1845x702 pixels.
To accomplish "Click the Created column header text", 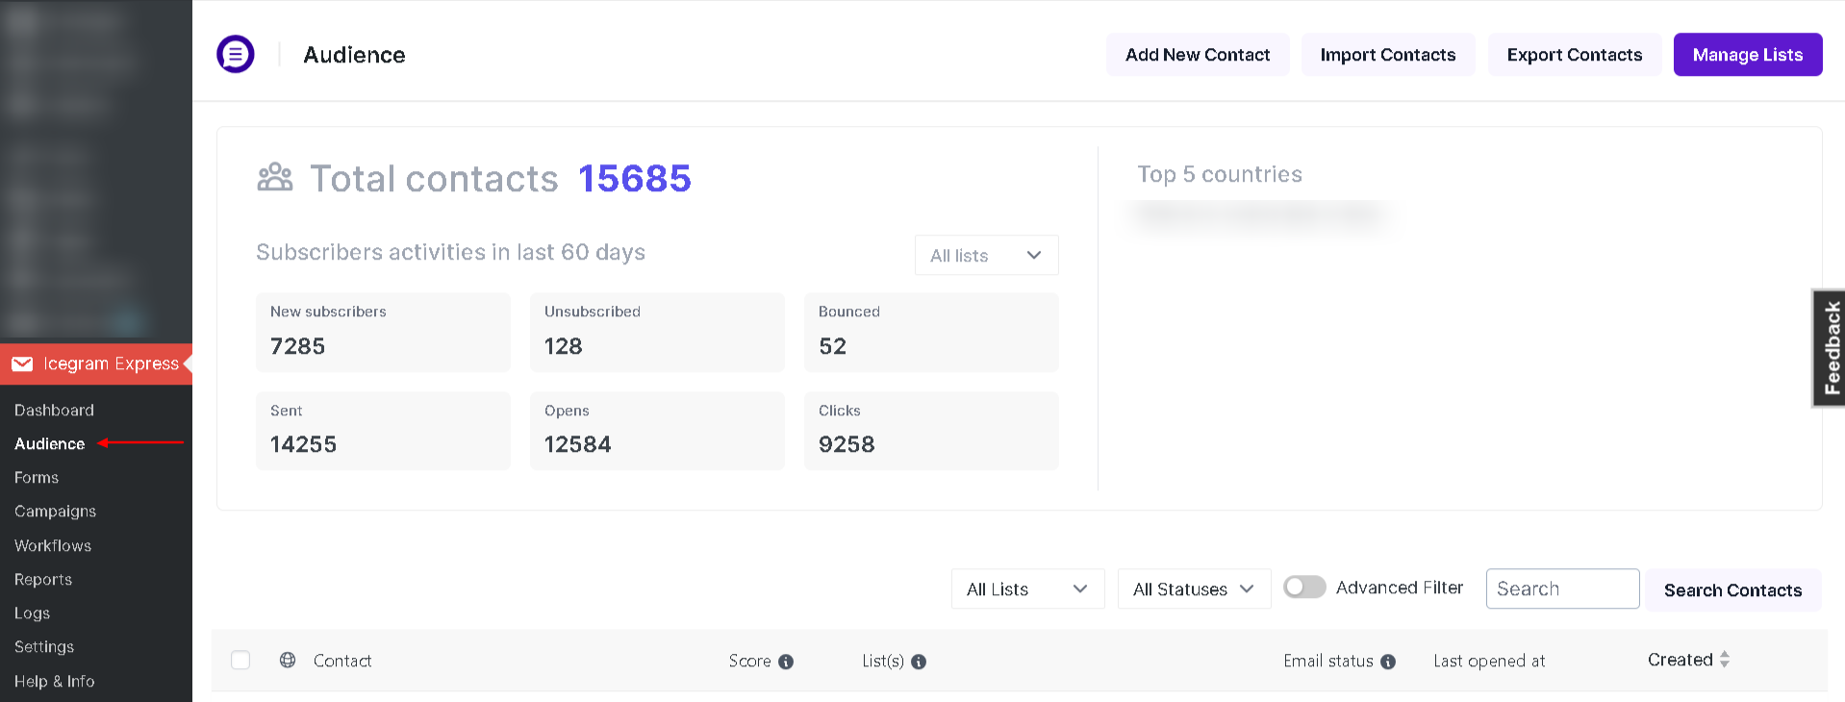I will 1680,660.
